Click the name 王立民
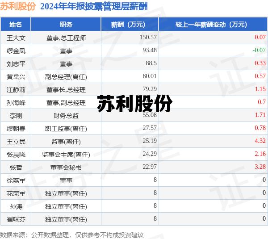 (x=16, y=142)
